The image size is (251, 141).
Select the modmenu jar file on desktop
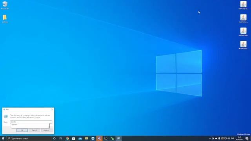pyautogui.click(x=243, y=18)
